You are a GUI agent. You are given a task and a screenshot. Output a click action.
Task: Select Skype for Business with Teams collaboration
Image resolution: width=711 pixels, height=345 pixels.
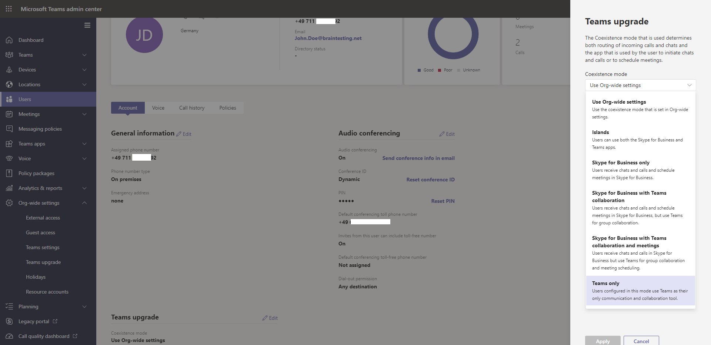tap(640, 208)
